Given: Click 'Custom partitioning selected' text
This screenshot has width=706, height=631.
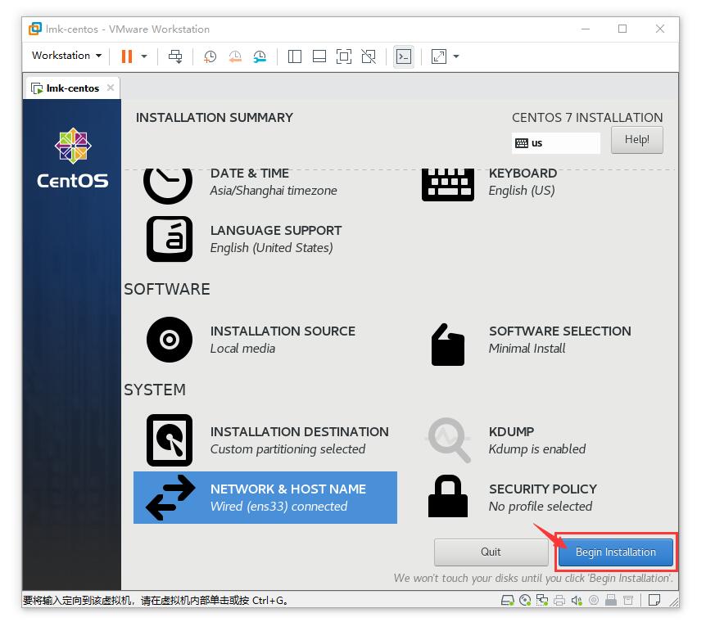Looking at the screenshot, I should point(287,449).
